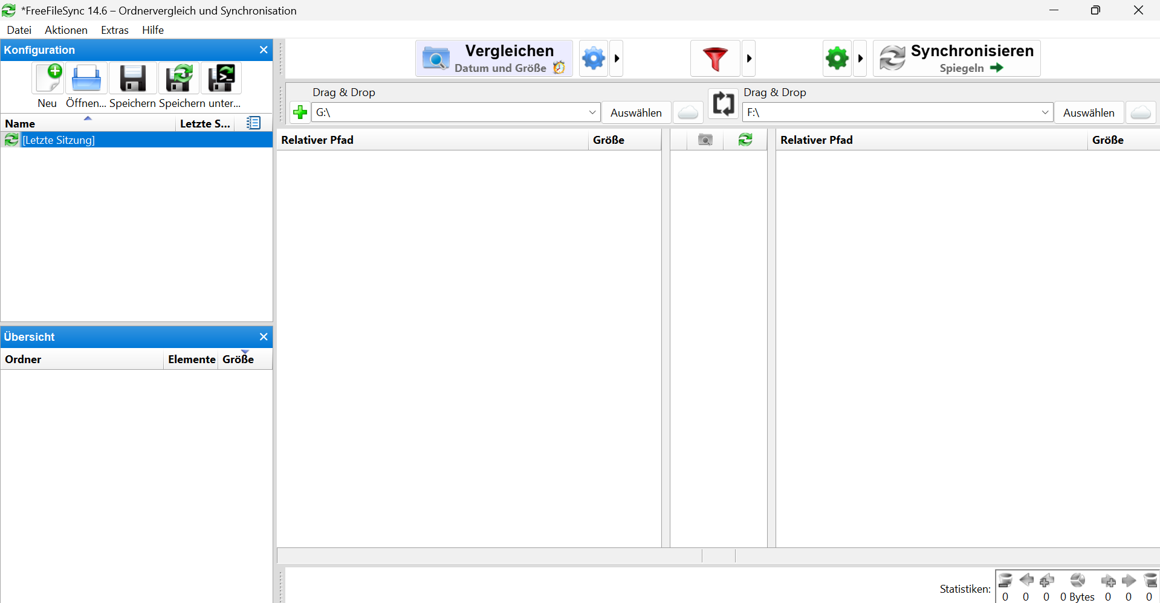This screenshot has height=603, width=1160.
Task: Open comparison settings blue gear
Action: point(594,59)
